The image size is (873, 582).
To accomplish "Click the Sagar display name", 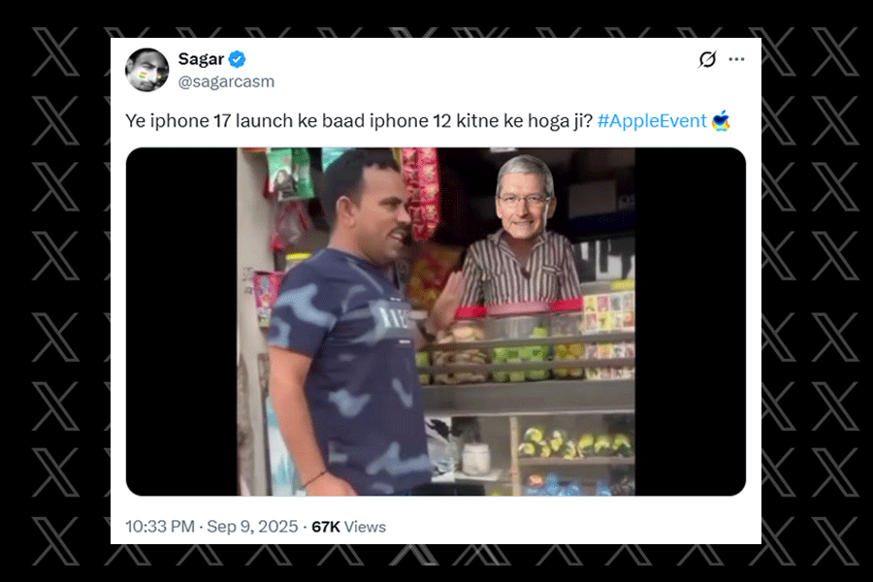I will tap(201, 58).
